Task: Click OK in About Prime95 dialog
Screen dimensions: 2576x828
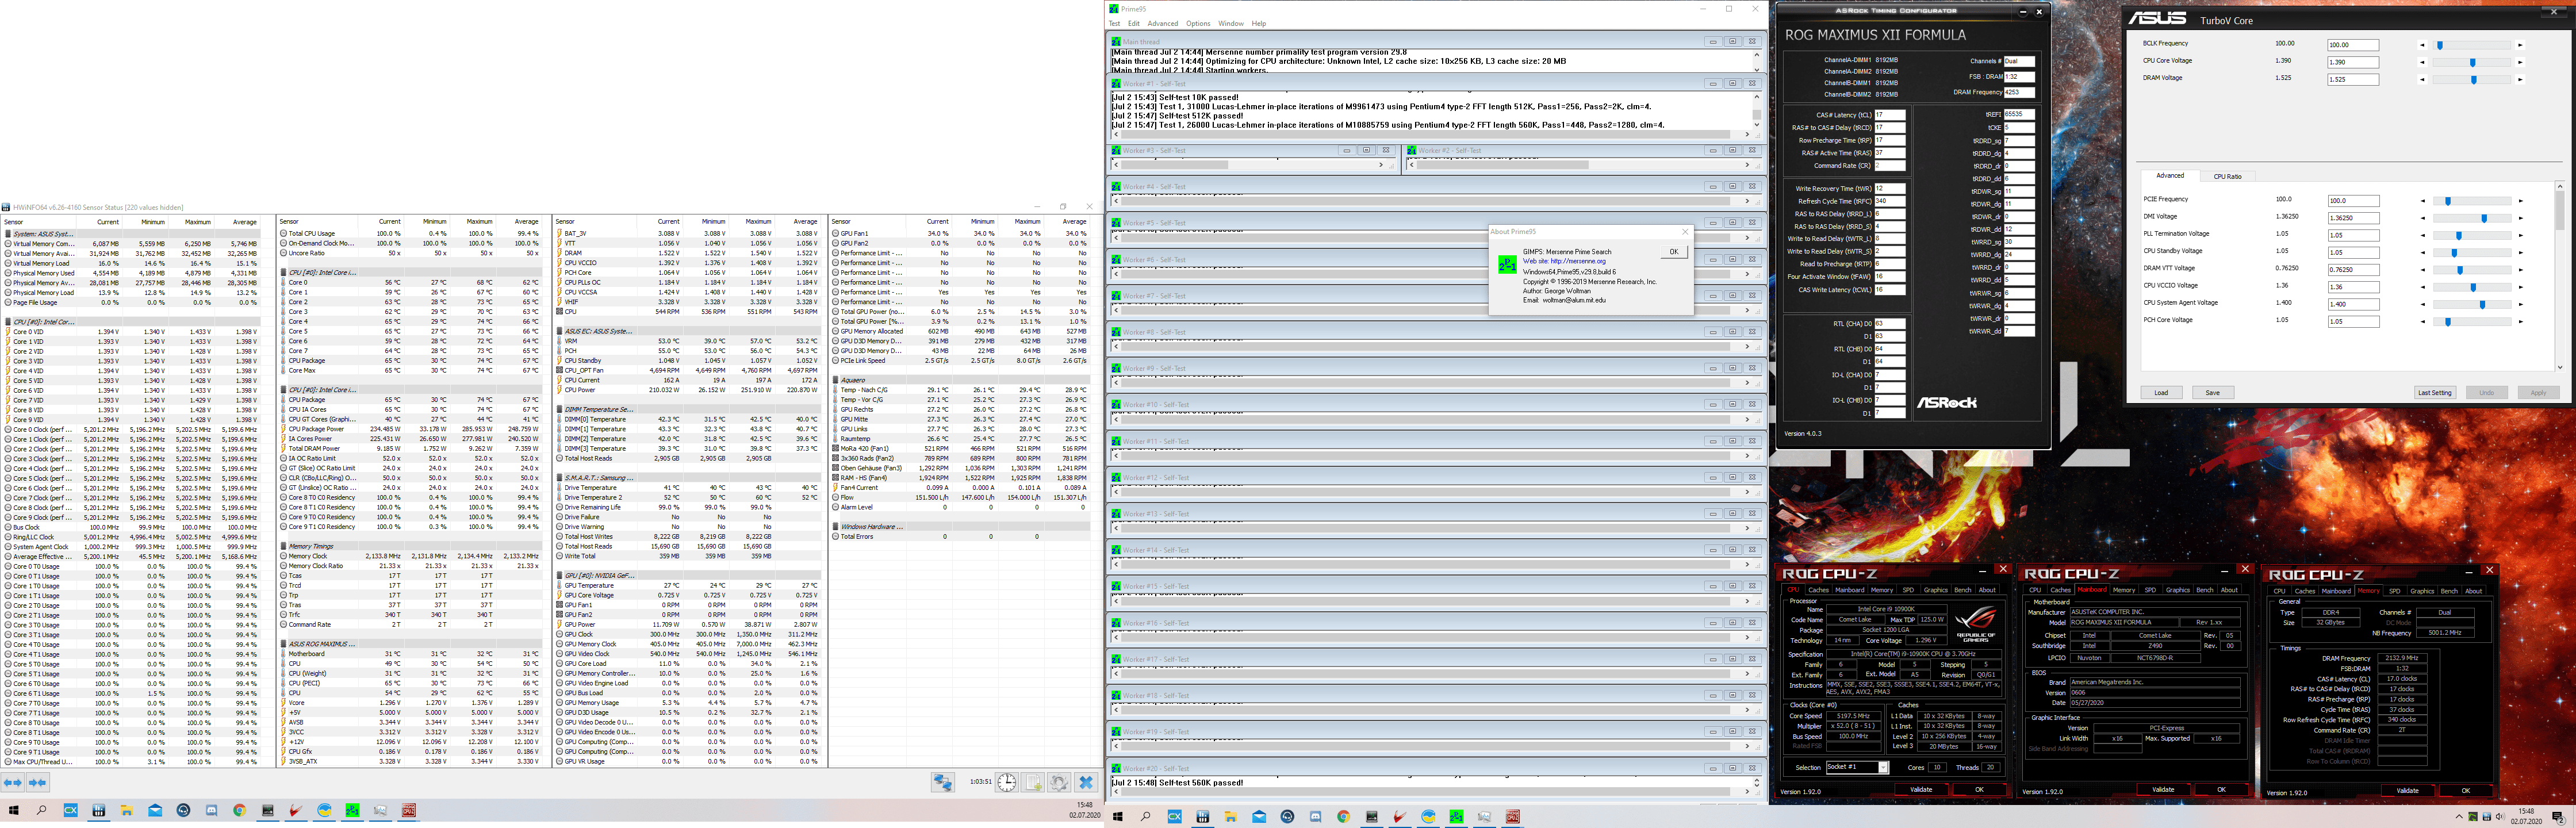Action: coord(1674,252)
